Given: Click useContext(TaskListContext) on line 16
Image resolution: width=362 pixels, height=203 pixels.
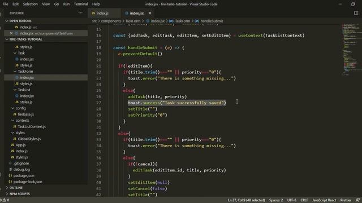Looking at the screenshot, I should [271, 36].
